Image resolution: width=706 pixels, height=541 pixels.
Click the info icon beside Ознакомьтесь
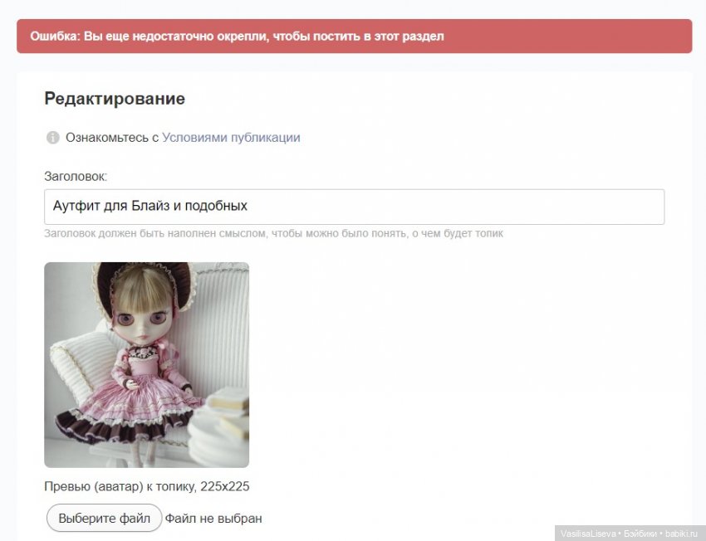[x=52, y=138]
